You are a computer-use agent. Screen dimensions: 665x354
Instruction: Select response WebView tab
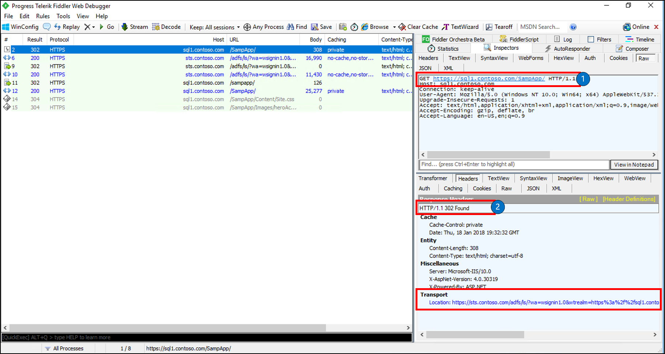coord(635,178)
